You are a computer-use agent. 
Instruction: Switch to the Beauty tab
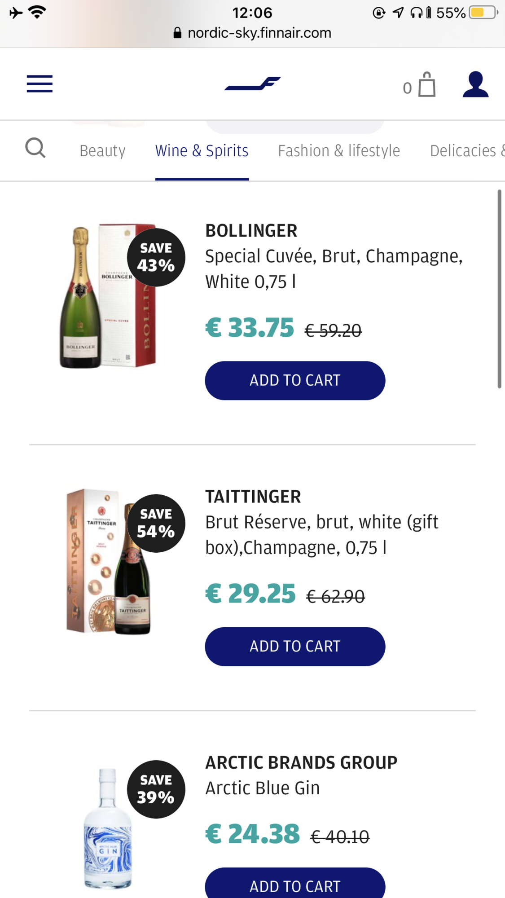(x=102, y=151)
